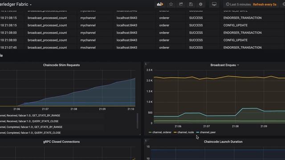Save the dashboard with the floppy disk icon
The height and width of the screenshot is (160, 285).
(191, 4)
